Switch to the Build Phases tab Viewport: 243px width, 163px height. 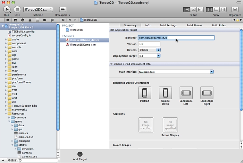click(x=194, y=25)
